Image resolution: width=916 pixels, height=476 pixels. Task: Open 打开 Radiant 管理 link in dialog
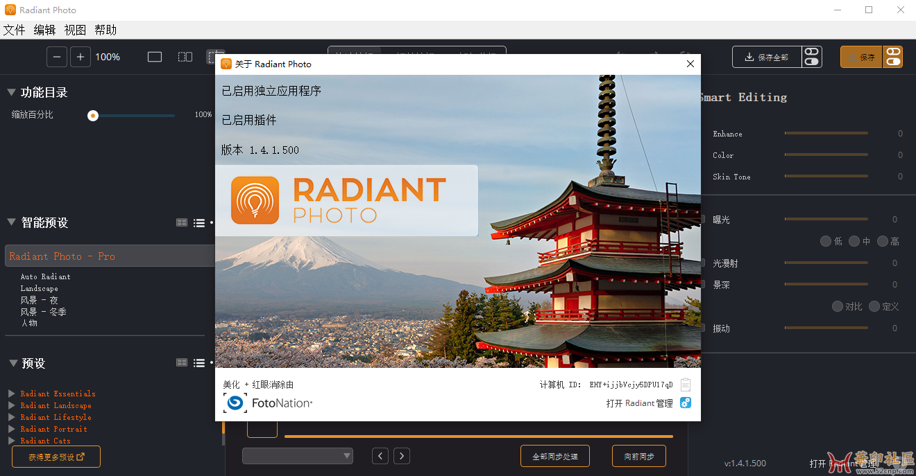tap(639, 403)
